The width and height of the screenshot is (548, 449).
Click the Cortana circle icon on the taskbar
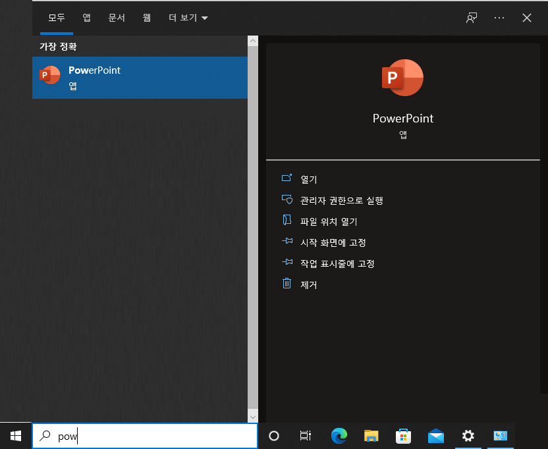coord(273,435)
